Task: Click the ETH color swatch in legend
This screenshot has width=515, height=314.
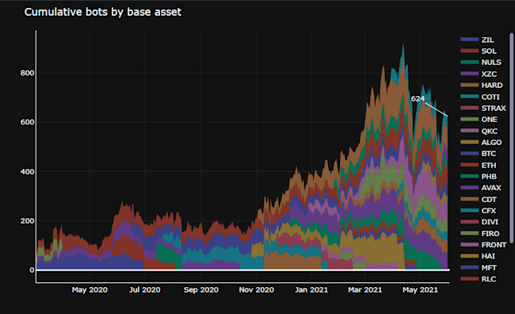Action: pos(469,165)
